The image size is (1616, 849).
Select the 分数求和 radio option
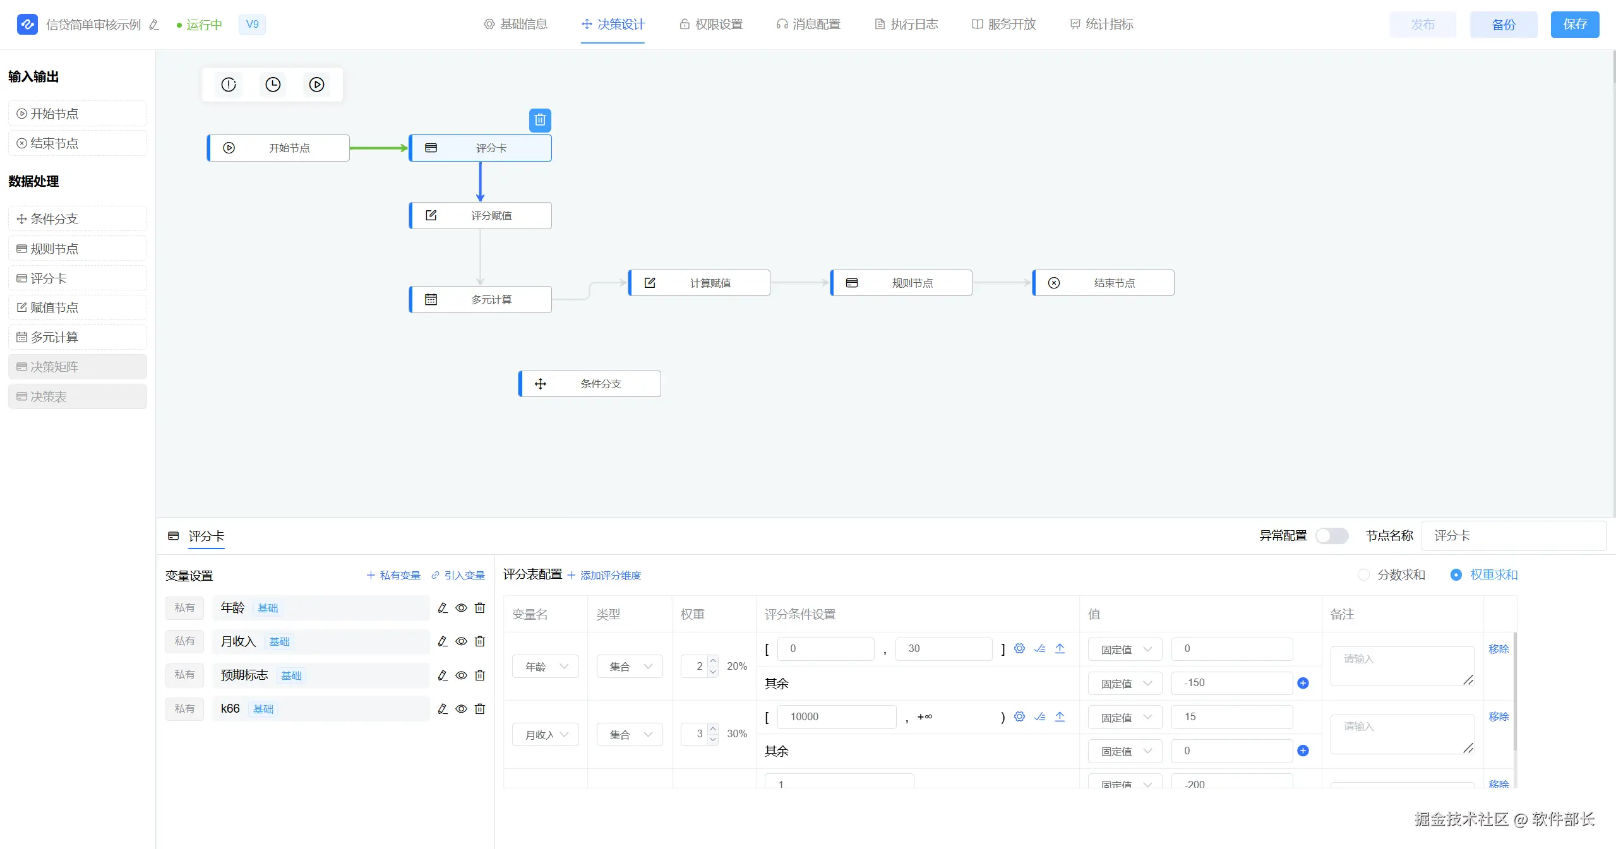1364,575
